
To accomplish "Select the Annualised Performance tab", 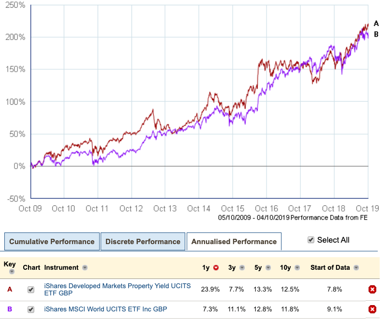I will pos(234,242).
